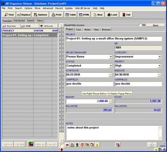
Task: Click into the PROJECT name field
Action: [114, 39]
